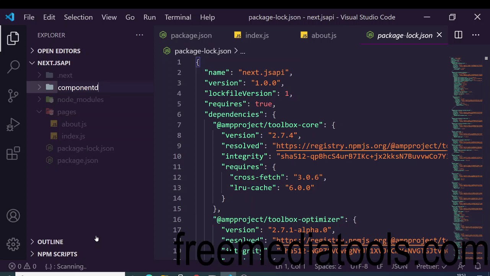Open the Extensions view
The width and height of the screenshot is (490, 276).
coord(13,153)
